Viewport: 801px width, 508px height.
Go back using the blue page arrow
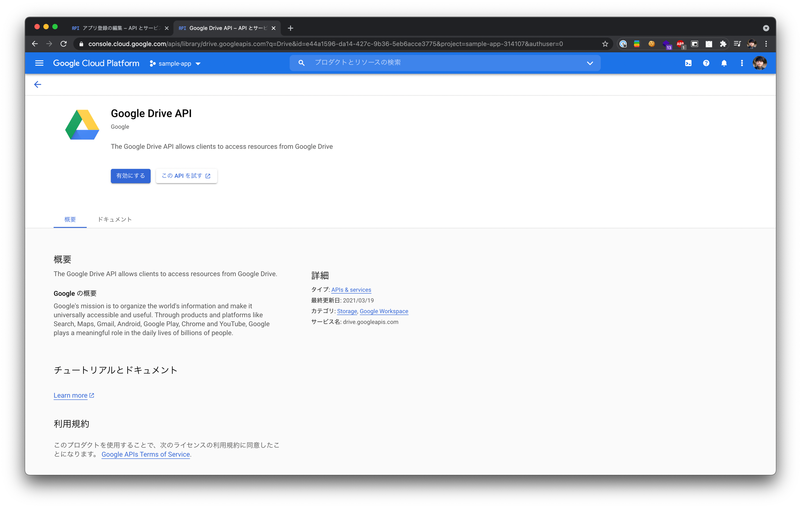click(x=38, y=84)
